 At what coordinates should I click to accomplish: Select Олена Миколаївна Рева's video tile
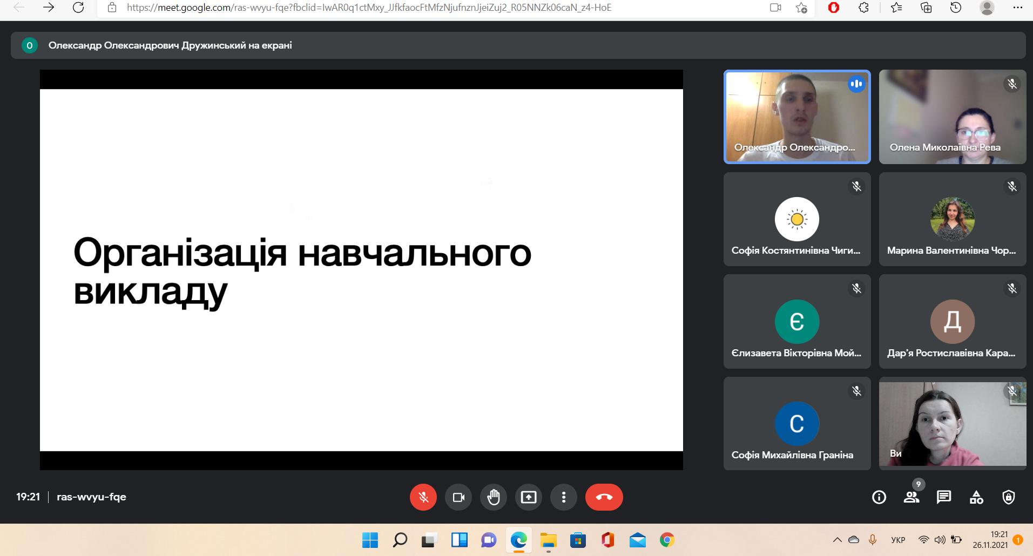coord(952,117)
